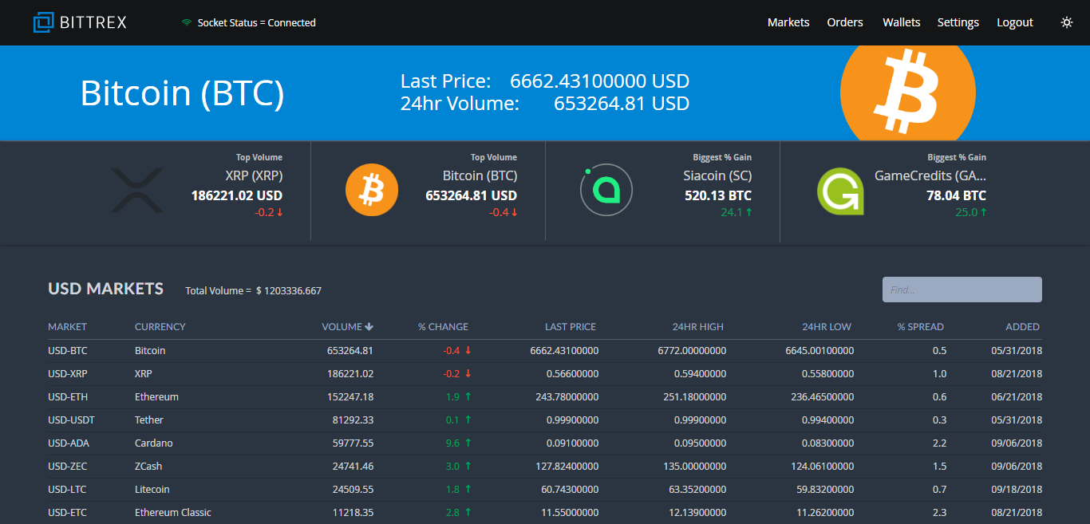Open the USD-ETH market link
Image resolution: width=1090 pixels, height=524 pixels.
[68, 397]
